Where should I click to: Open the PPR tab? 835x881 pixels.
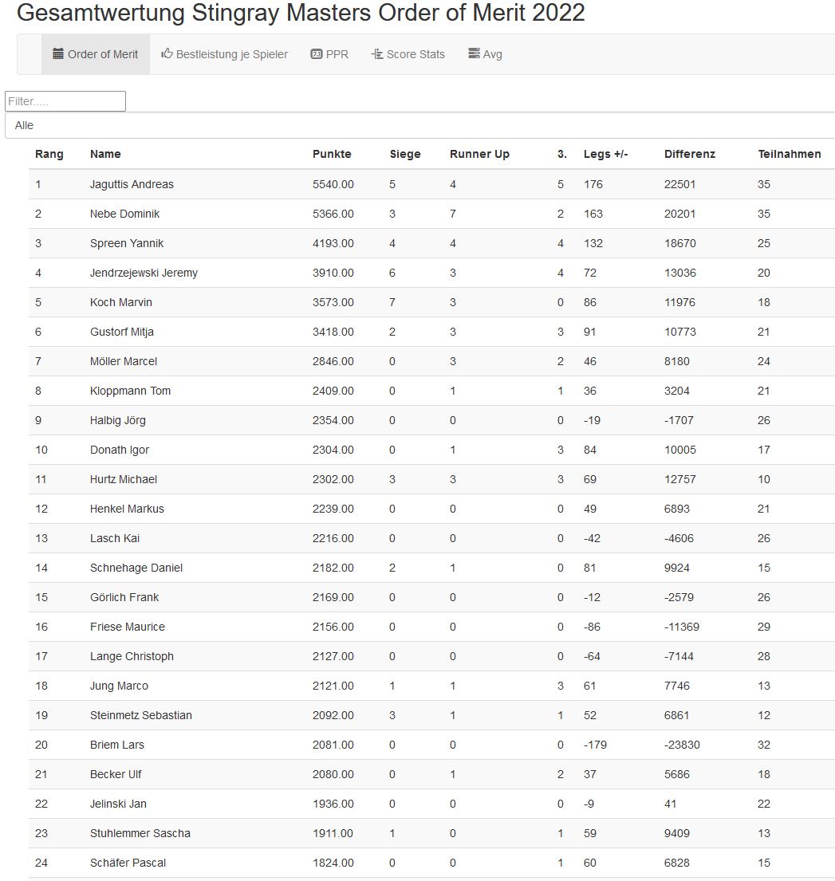(337, 54)
